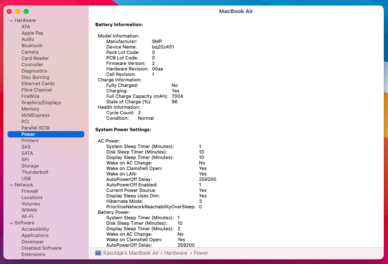Minimize the window with yellow button
This screenshot has height=264, width=388.
[18, 11]
